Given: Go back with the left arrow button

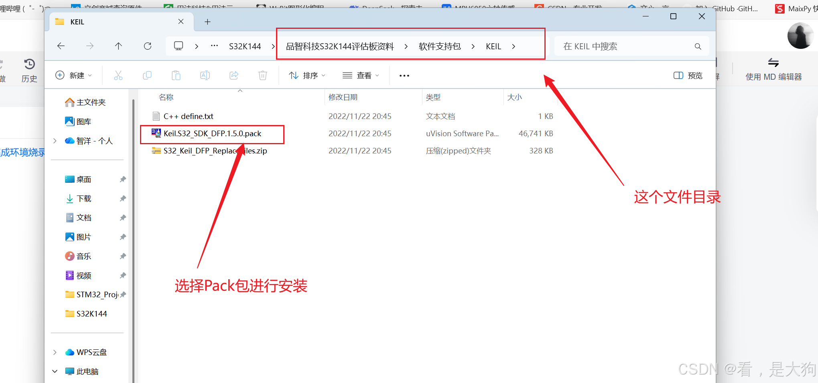Looking at the screenshot, I should click(61, 46).
